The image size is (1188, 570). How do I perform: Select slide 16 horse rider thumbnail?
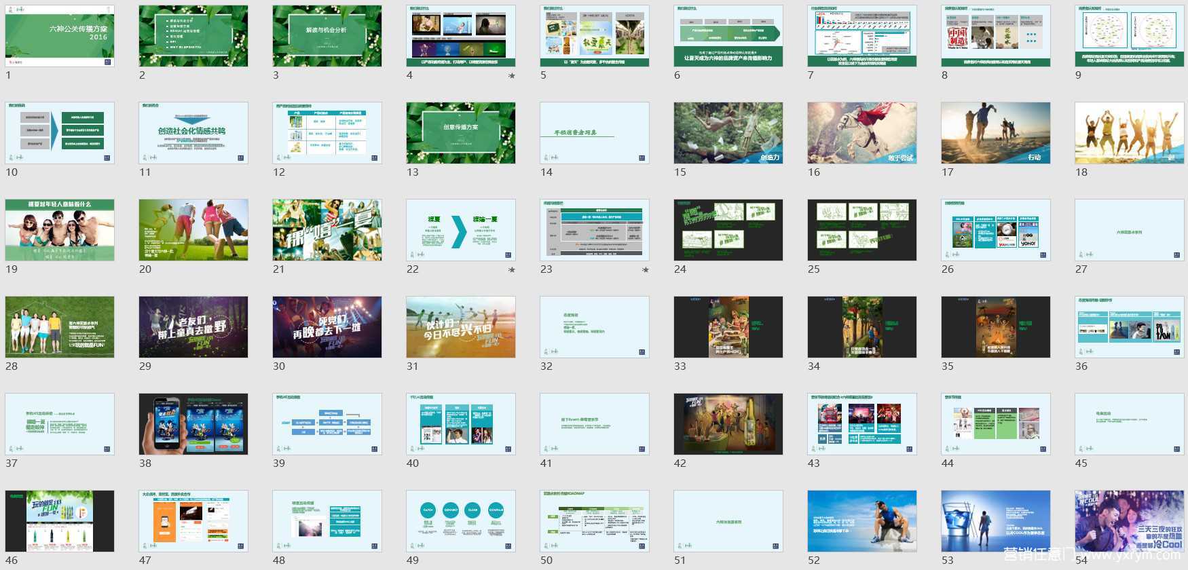[862, 133]
